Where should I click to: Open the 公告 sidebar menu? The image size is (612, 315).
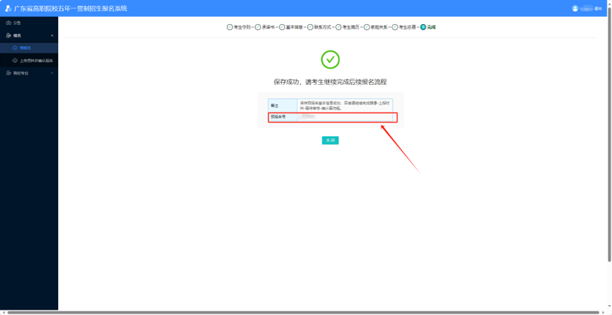18,23
